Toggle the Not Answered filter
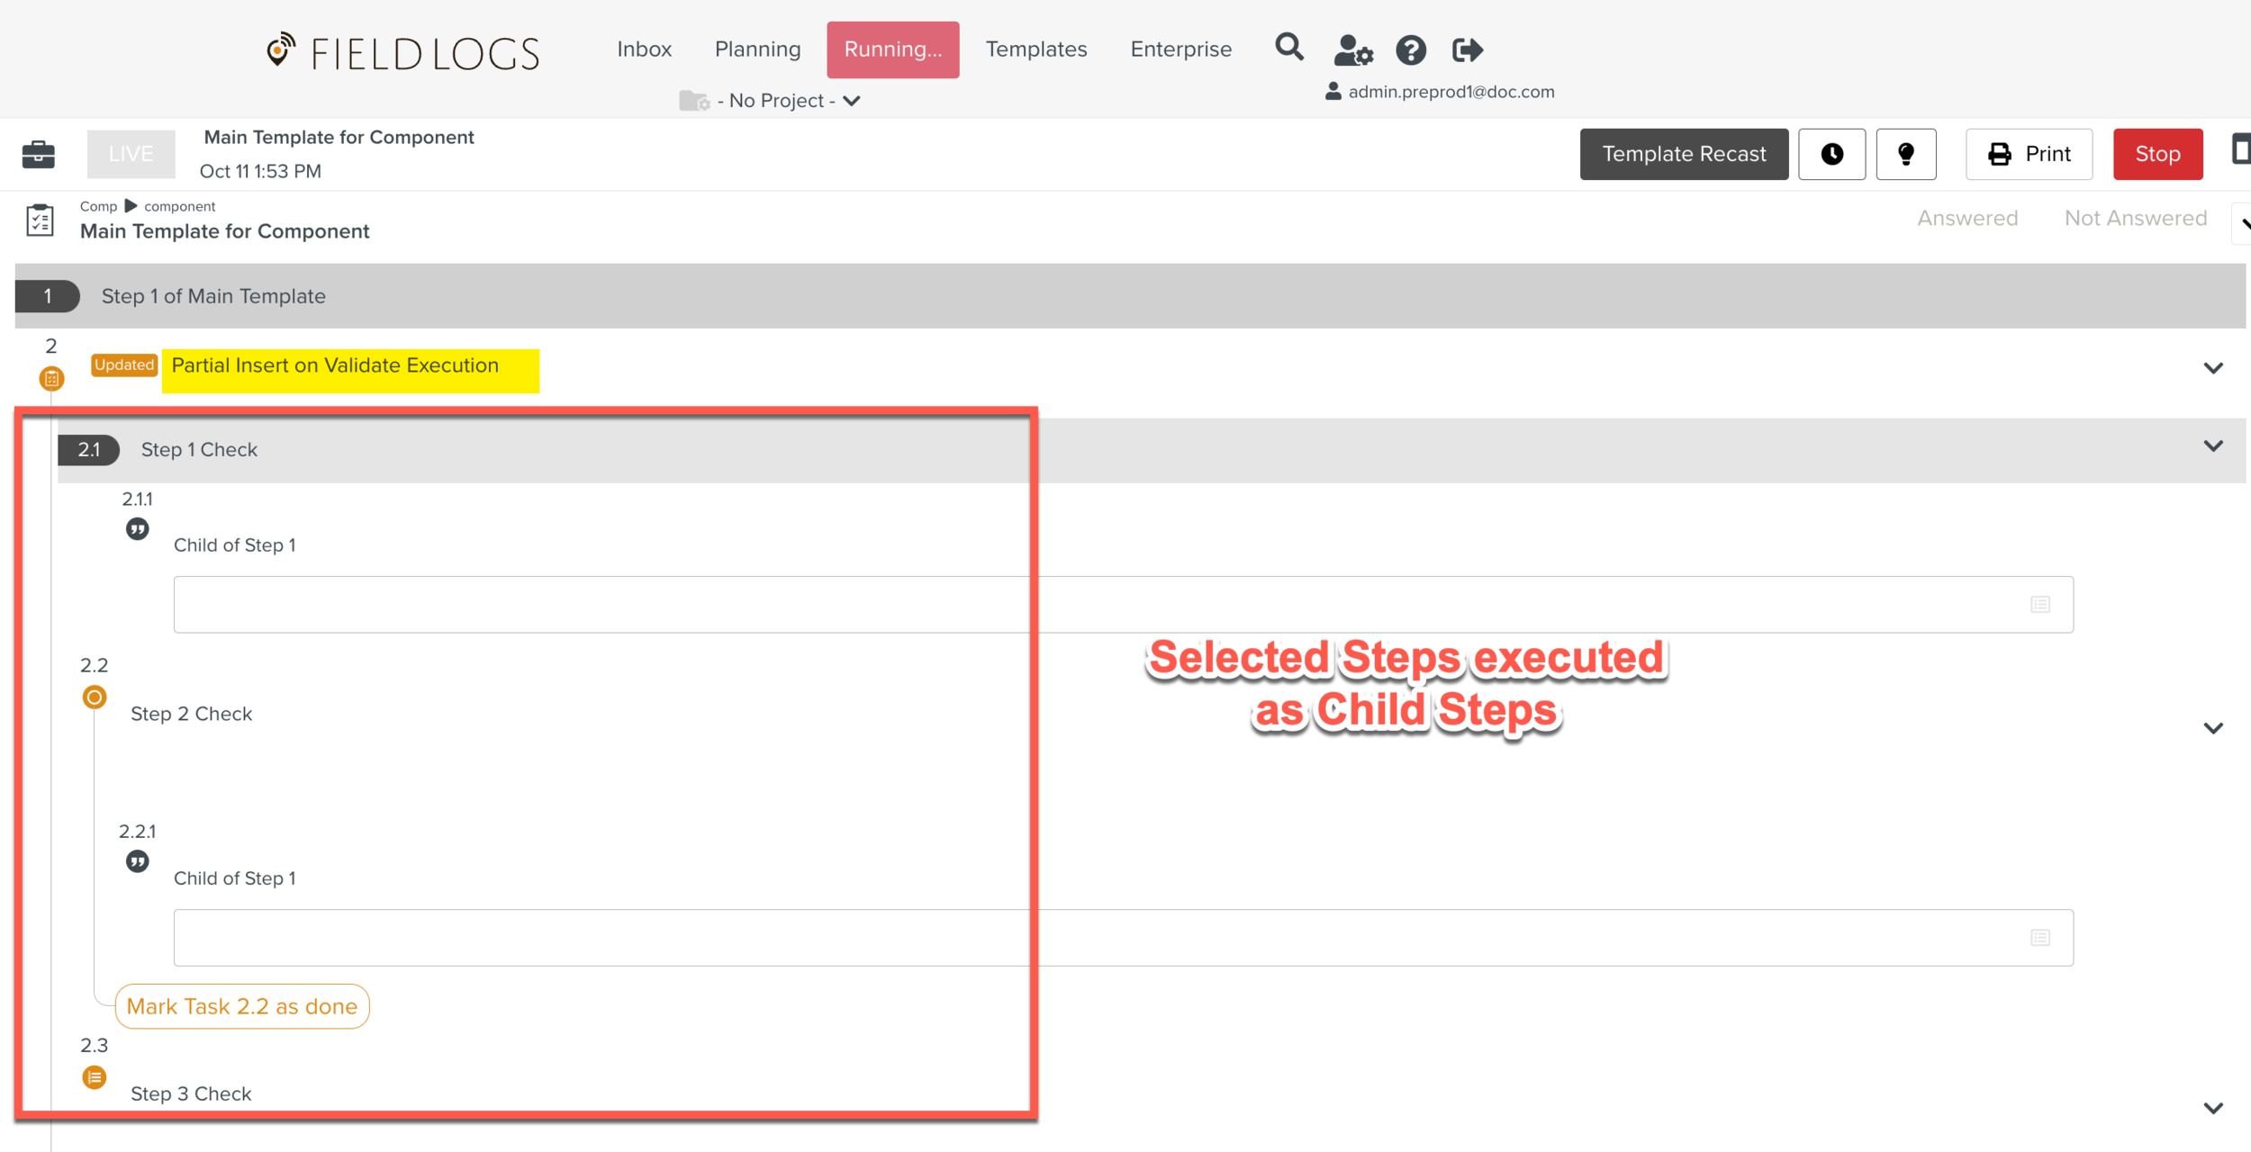Viewport: 2251px width, 1152px height. click(x=2135, y=219)
